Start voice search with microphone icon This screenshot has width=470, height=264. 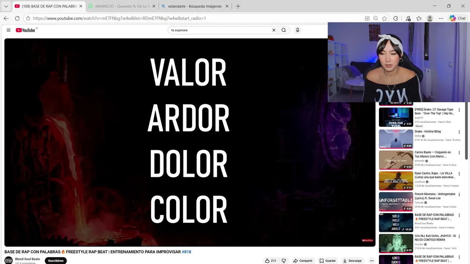click(297, 30)
